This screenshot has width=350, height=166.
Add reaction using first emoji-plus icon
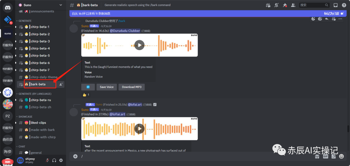313,19
